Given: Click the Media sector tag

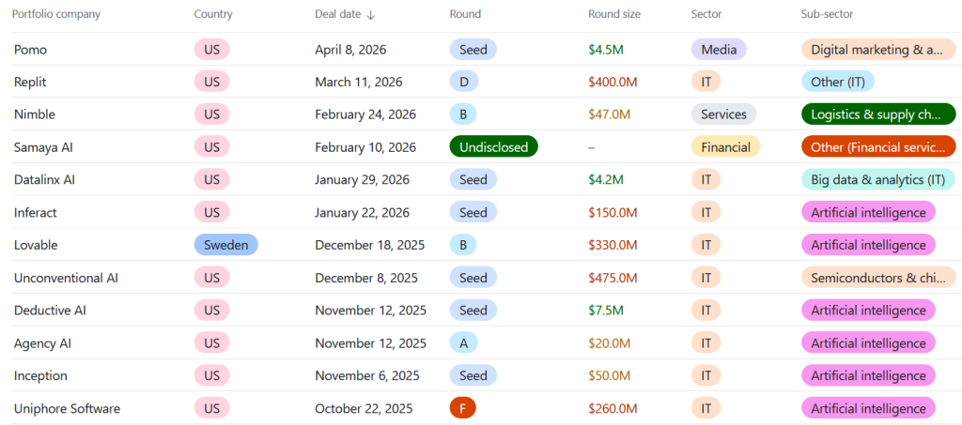Looking at the screenshot, I should point(719,50).
